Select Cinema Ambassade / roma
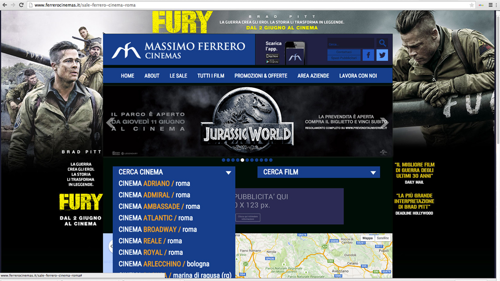 (x=160, y=207)
